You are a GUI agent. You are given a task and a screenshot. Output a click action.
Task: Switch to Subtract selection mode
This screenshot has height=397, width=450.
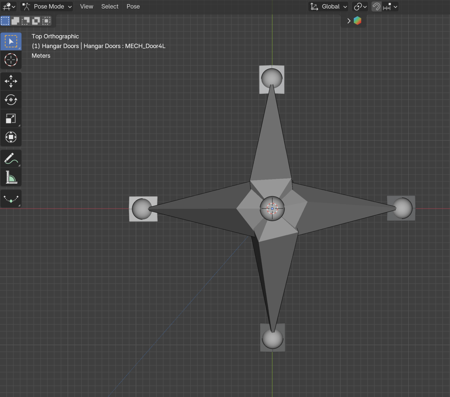click(26, 21)
